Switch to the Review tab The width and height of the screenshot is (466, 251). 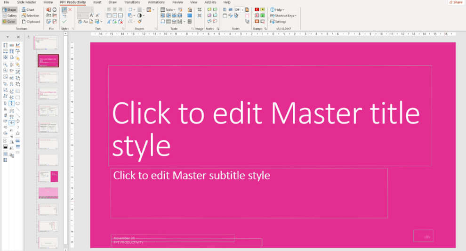[x=178, y=2]
